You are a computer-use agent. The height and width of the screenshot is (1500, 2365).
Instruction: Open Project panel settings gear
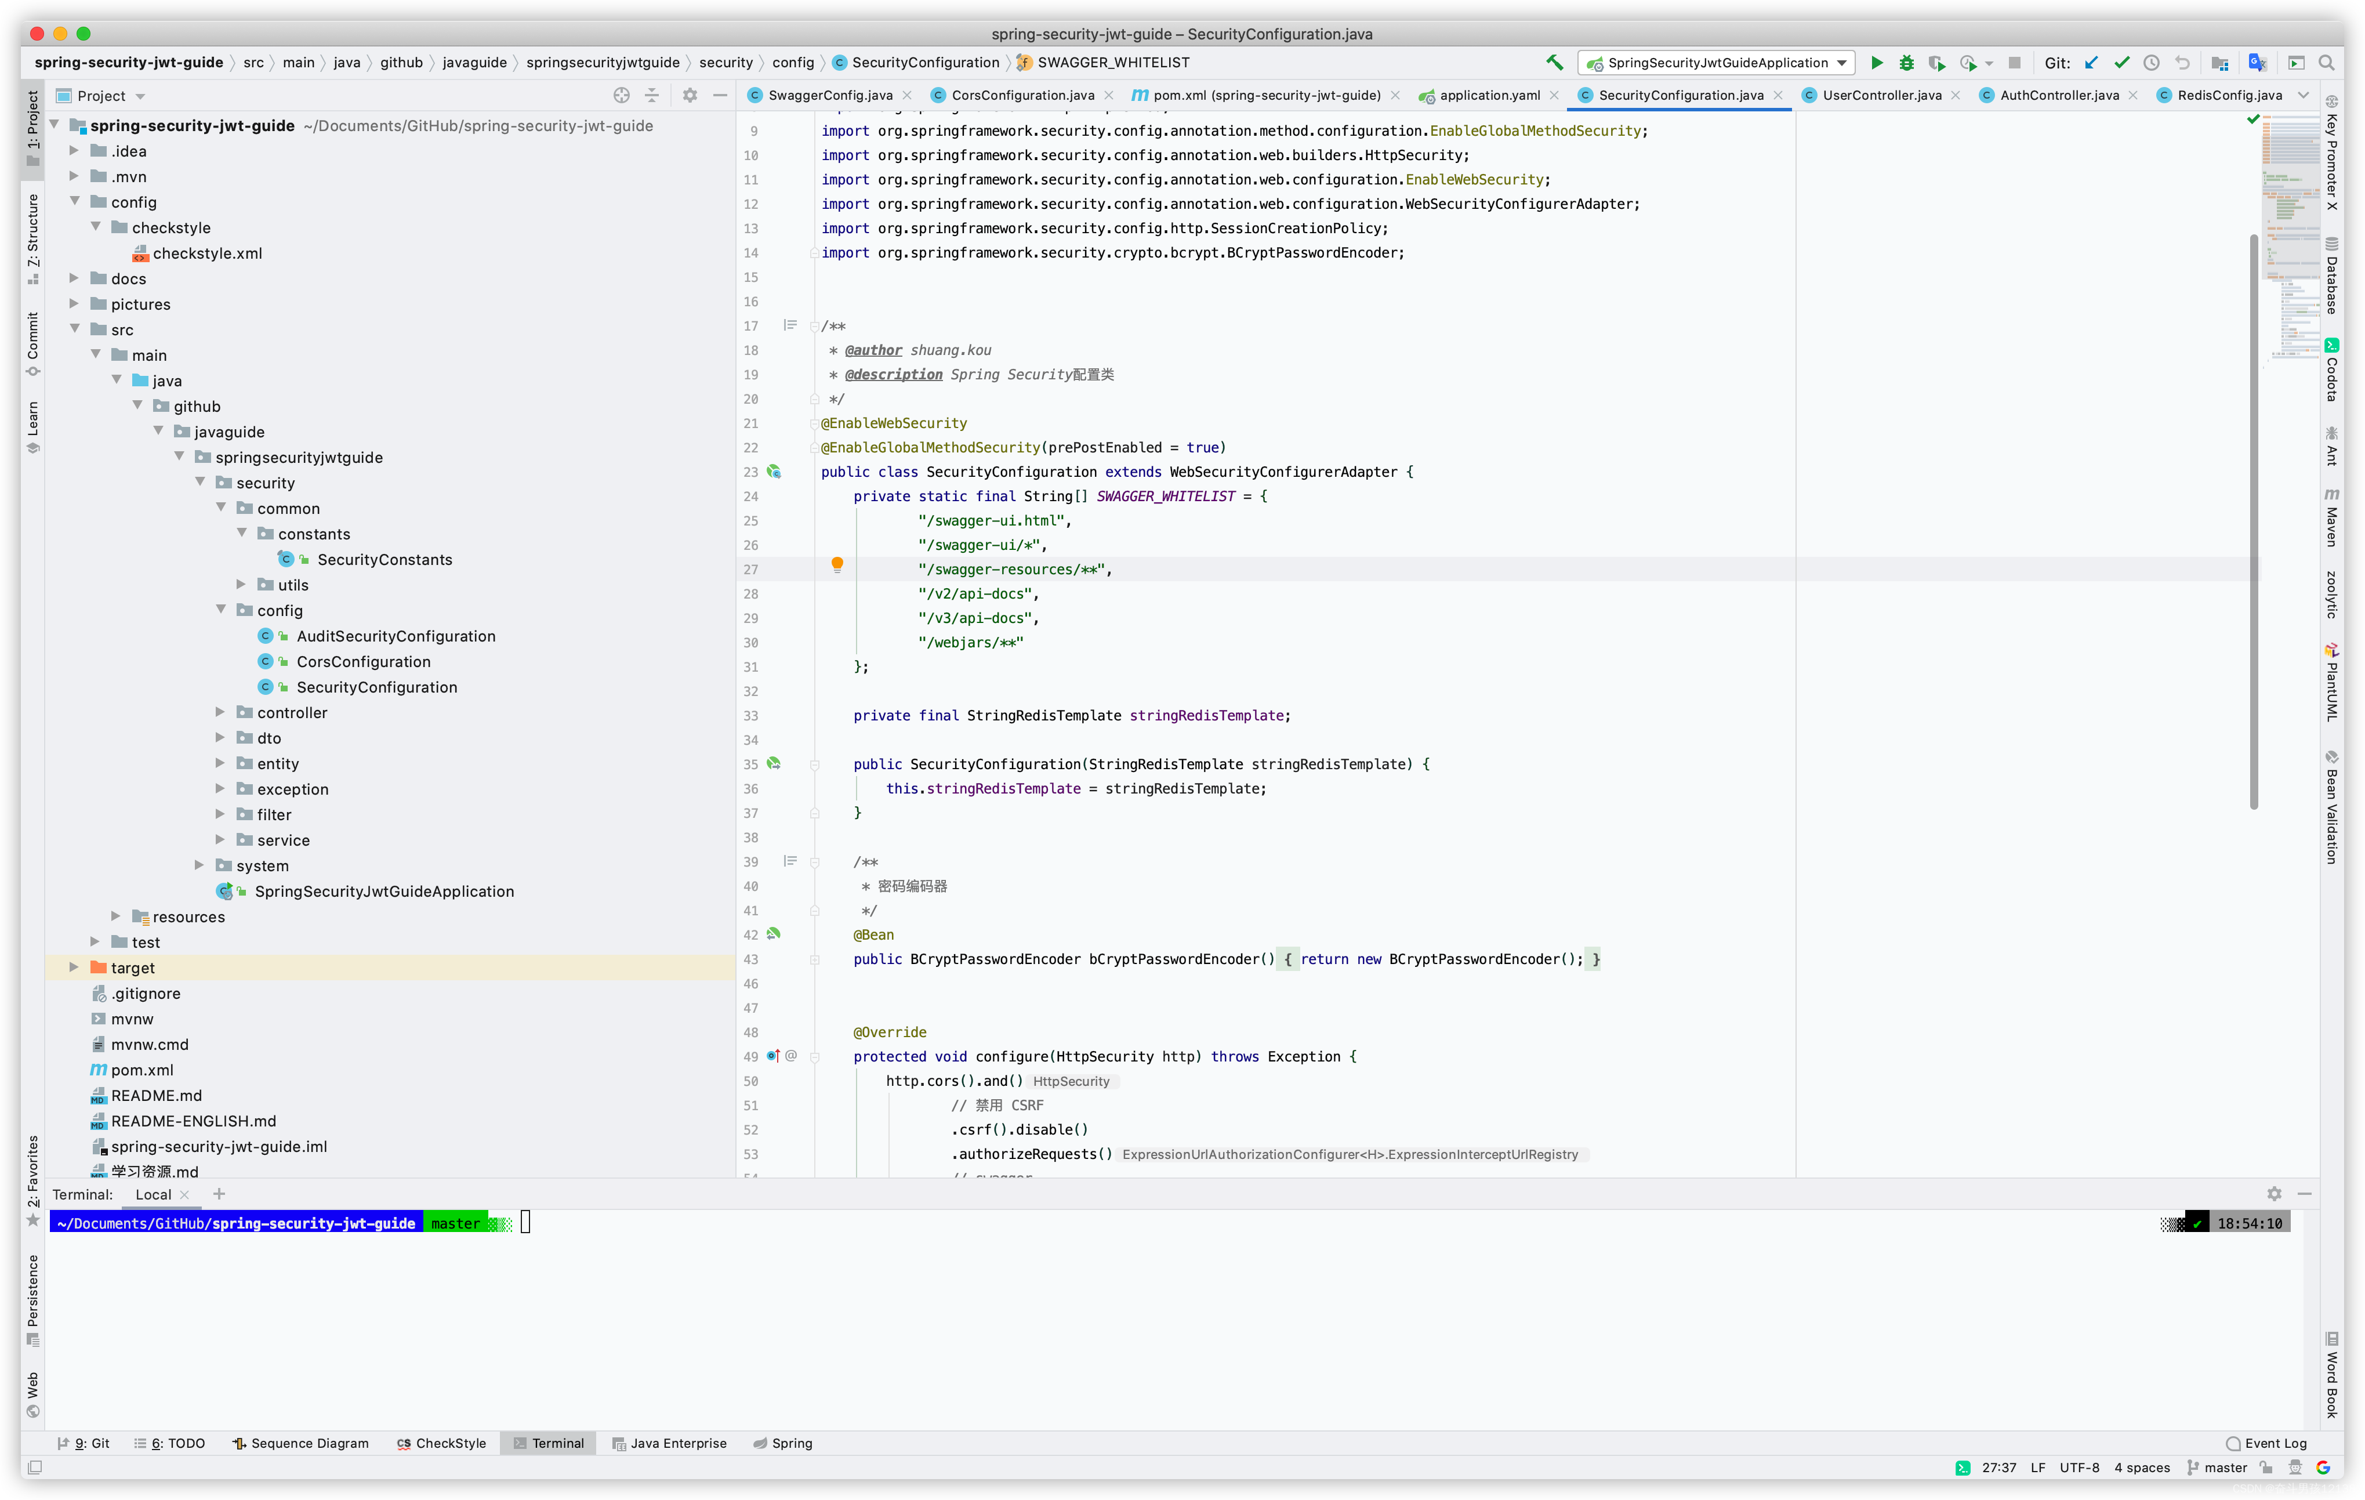click(x=690, y=95)
